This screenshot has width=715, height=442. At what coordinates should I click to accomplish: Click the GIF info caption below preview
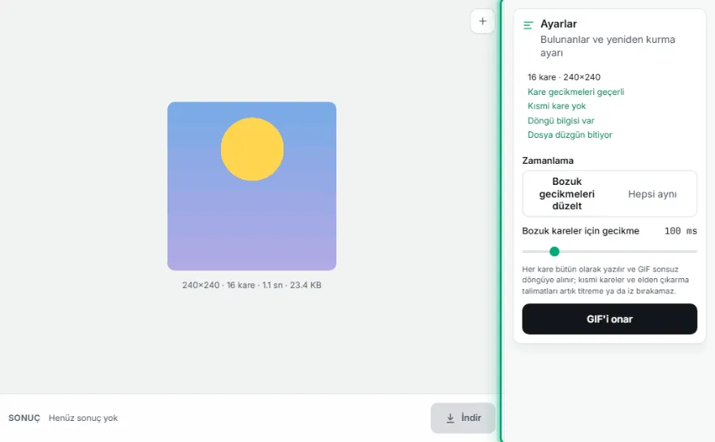(252, 285)
